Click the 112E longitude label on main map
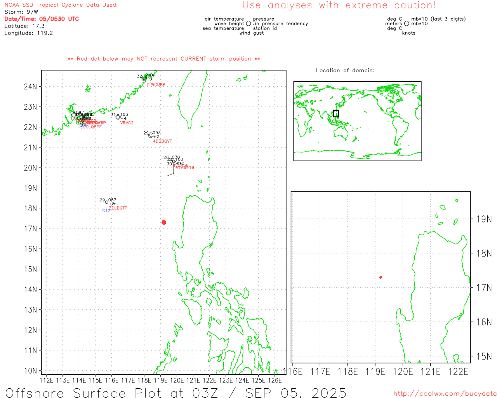497x398 pixels. [47, 380]
